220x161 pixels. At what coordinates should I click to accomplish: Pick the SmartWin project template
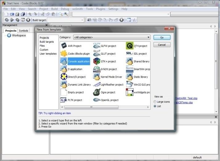tap(138, 69)
